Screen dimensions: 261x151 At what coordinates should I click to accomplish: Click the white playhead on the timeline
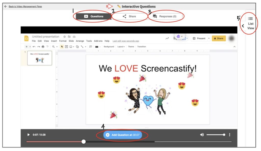click(84, 142)
